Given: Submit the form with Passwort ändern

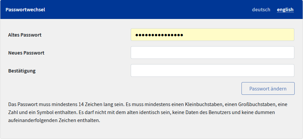Looking at the screenshot, I should pos(268,88).
